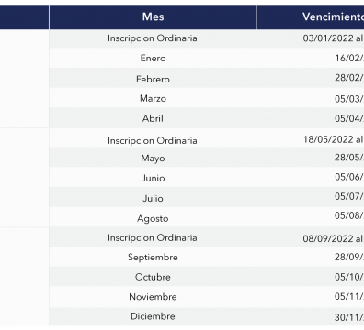Click the Julio month cell
Viewport: 364px width, 330px height.
point(153,198)
